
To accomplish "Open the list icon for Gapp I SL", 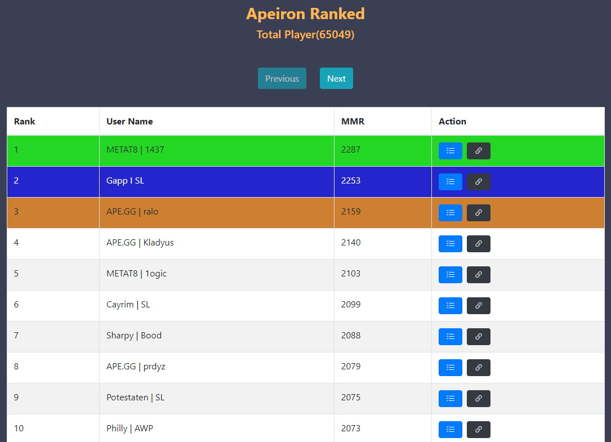I will (x=450, y=182).
